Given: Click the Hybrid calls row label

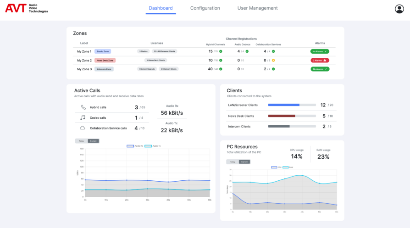Looking at the screenshot, I should pos(98,107).
